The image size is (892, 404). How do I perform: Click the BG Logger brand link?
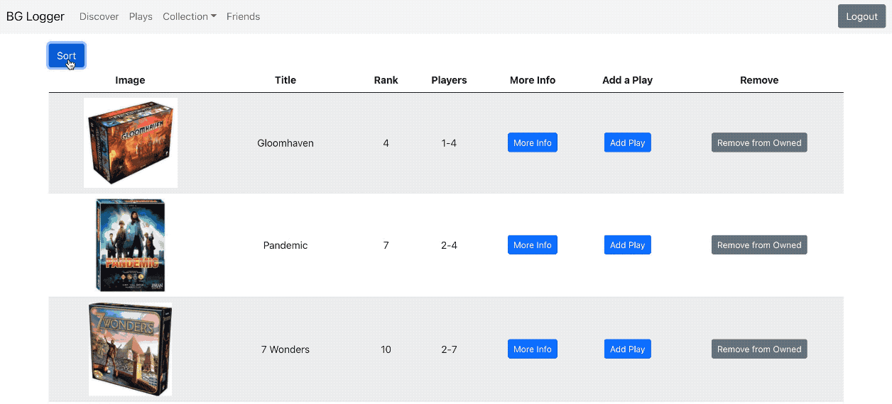36,16
